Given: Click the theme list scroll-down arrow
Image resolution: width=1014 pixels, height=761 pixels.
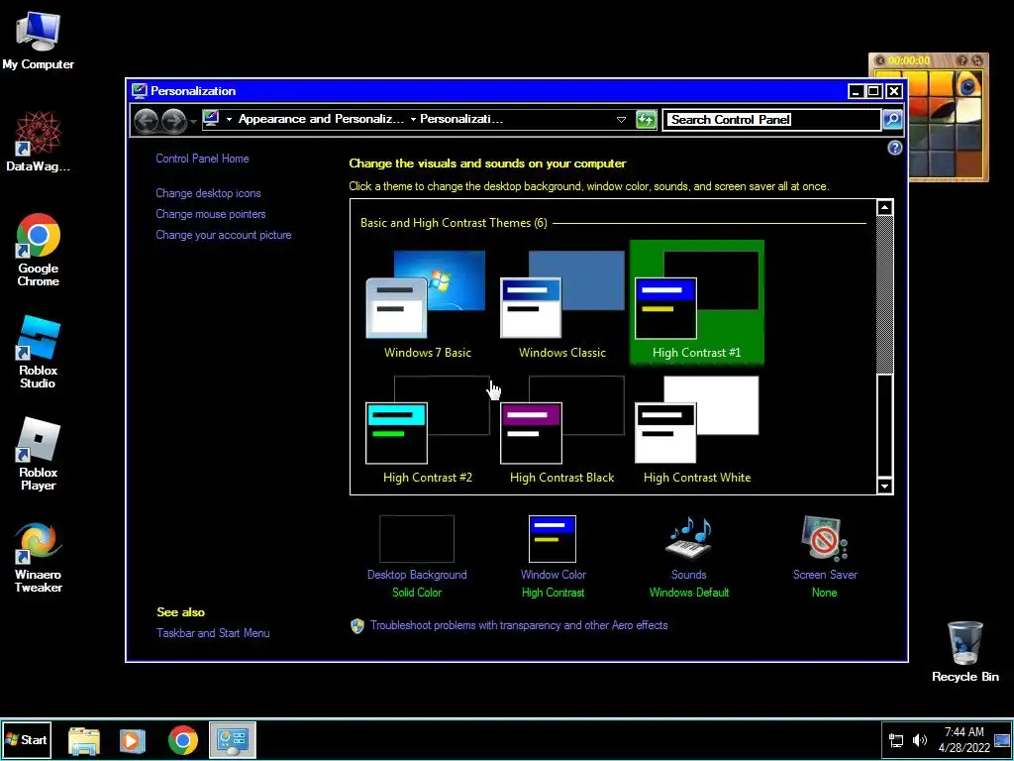Looking at the screenshot, I should point(884,486).
